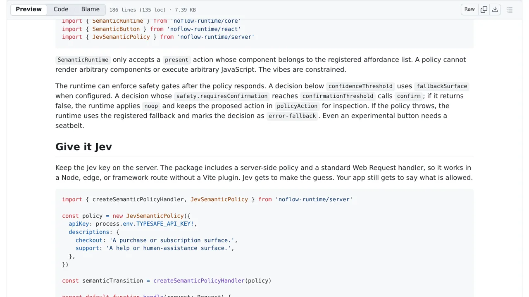Select the confidenceThreshold inline code
Screen dimensions: 529x297
[x=360, y=86]
